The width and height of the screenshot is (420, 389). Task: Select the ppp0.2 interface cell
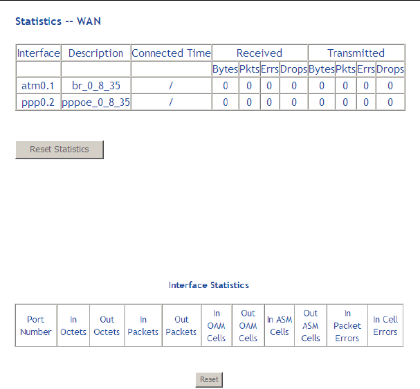click(38, 102)
